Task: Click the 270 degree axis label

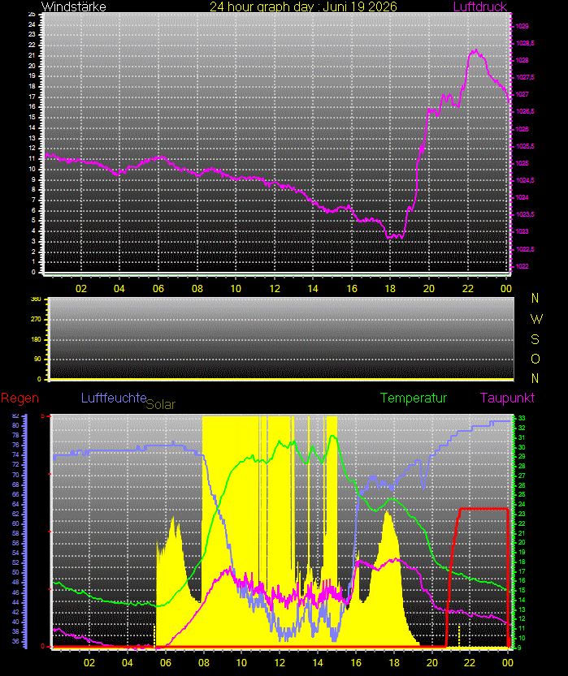Action: point(37,320)
